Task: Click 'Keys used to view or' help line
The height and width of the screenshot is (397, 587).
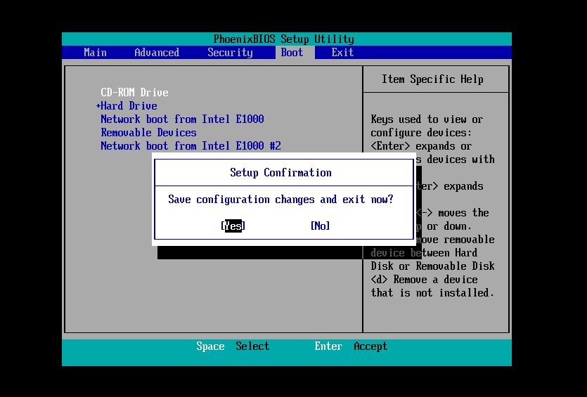Action: tap(427, 119)
